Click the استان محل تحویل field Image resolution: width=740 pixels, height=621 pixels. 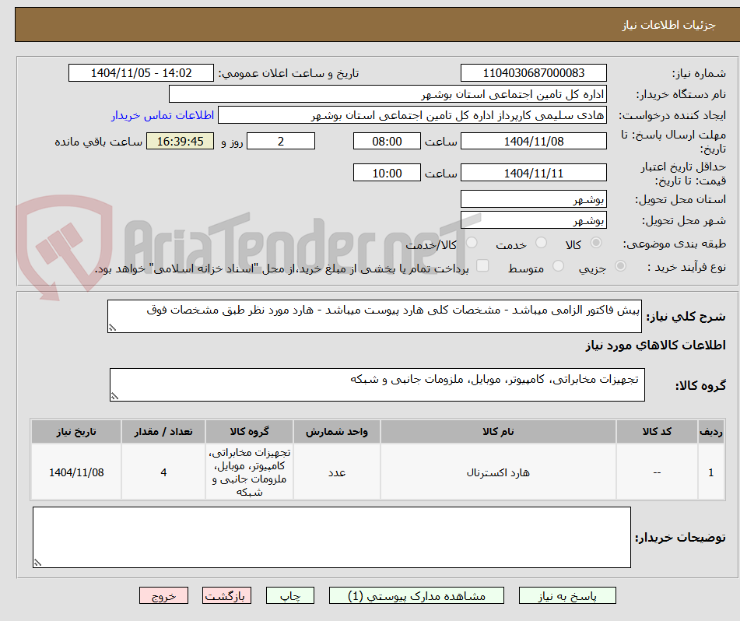tap(533, 199)
